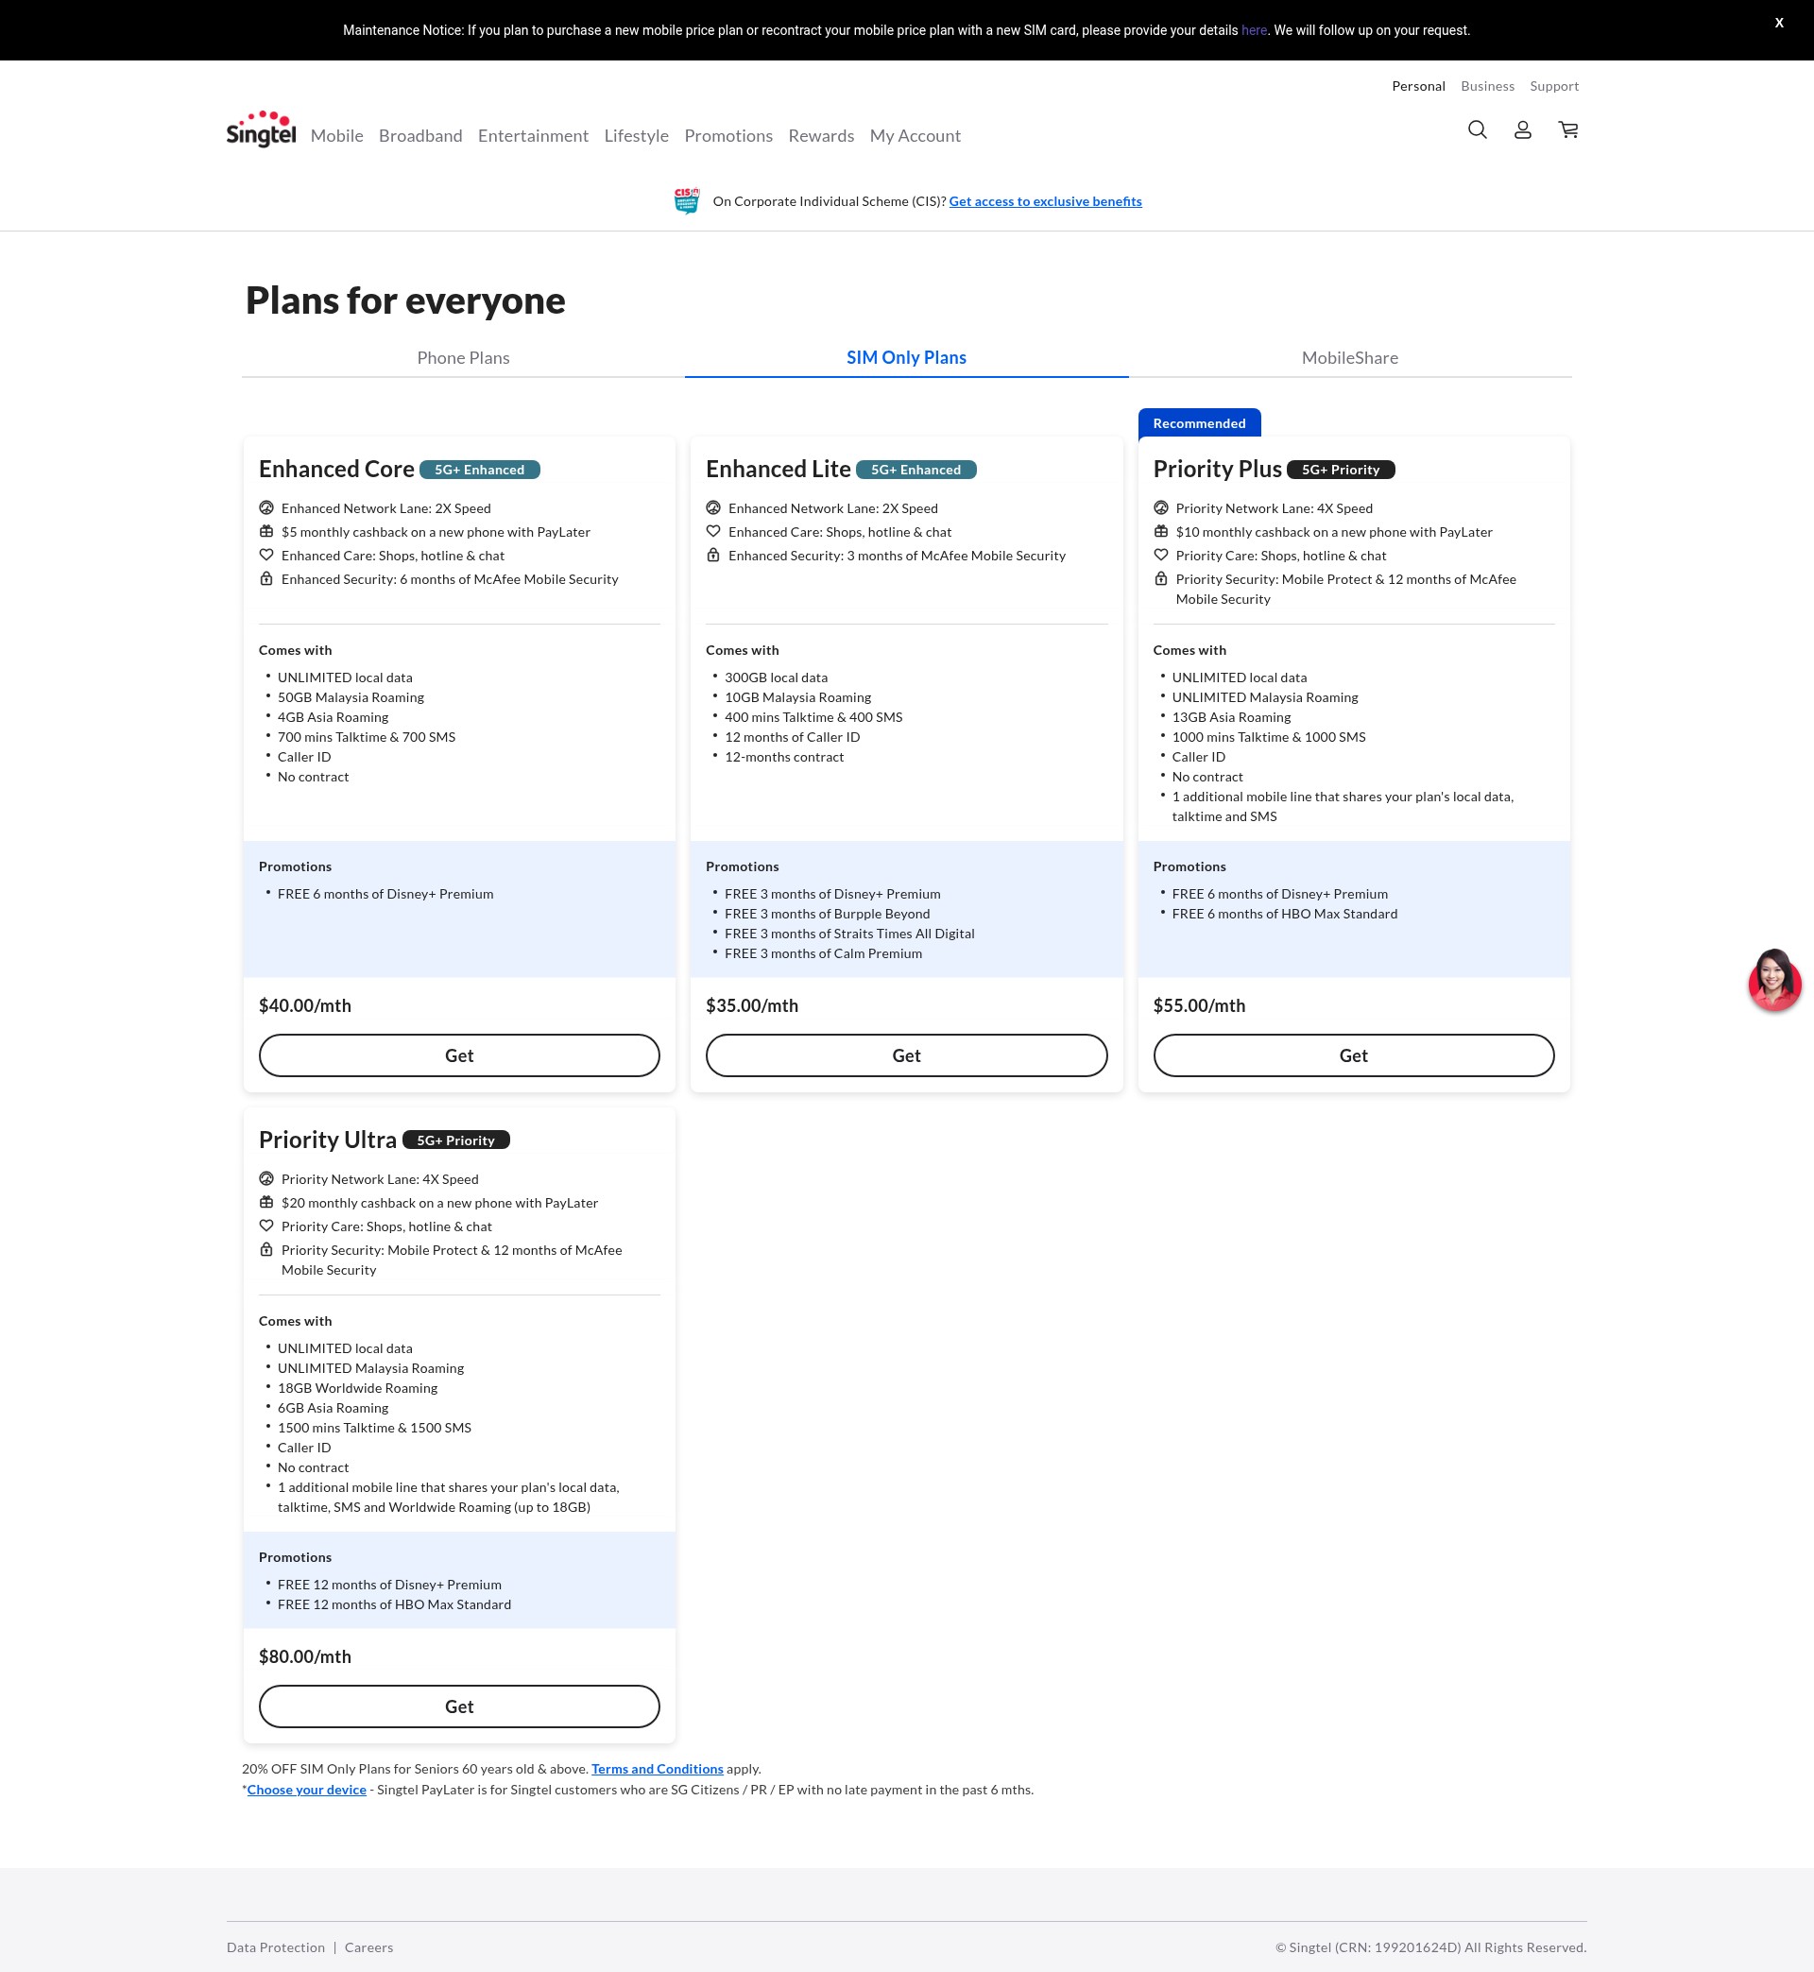This screenshot has height=1972, width=1814.
Task: Open the live chat assistant avatar
Action: [1774, 980]
